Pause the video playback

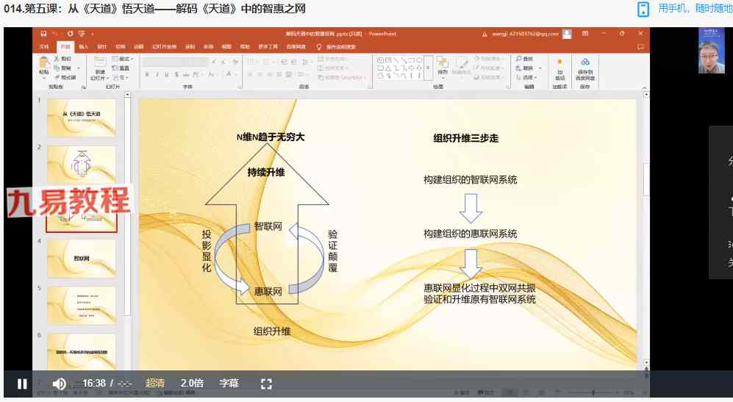tap(22, 383)
